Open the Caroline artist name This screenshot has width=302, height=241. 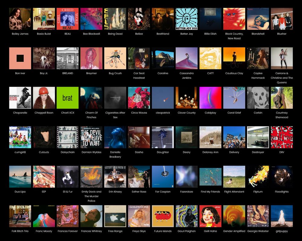(163, 73)
